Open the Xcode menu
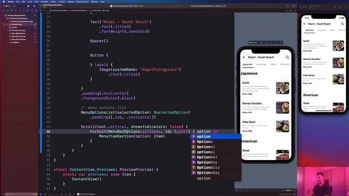Image resolution: width=349 pixels, height=196 pixels. pyautogui.click(x=10, y=2)
